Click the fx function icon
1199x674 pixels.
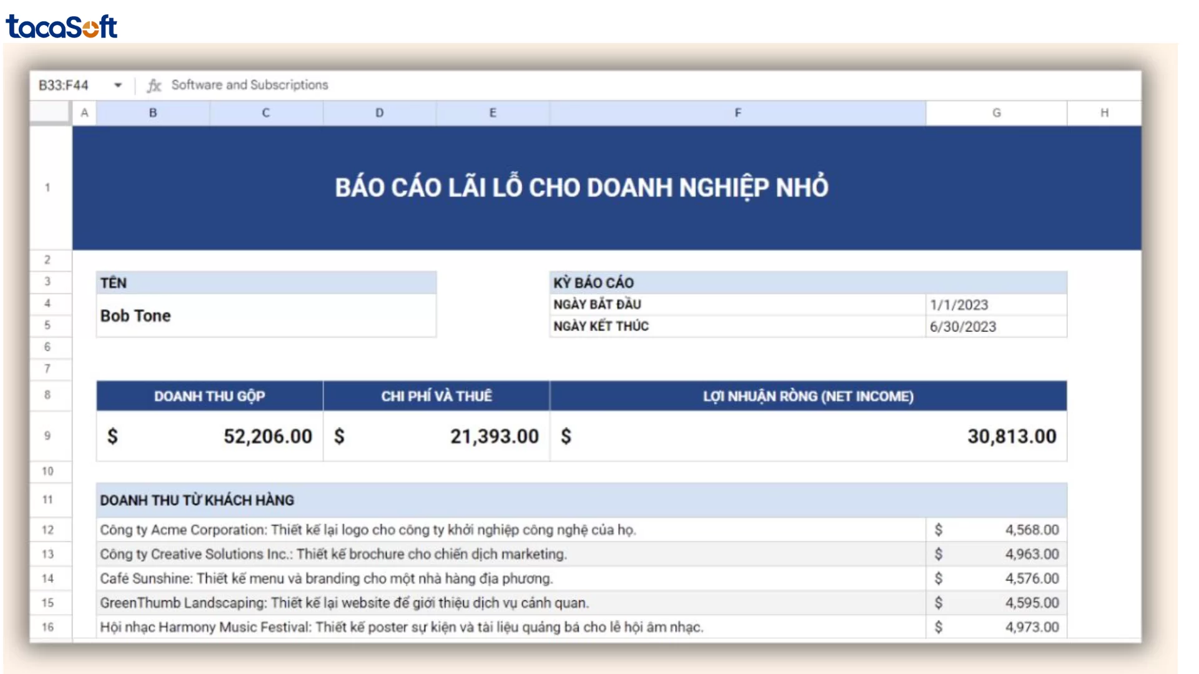154,85
